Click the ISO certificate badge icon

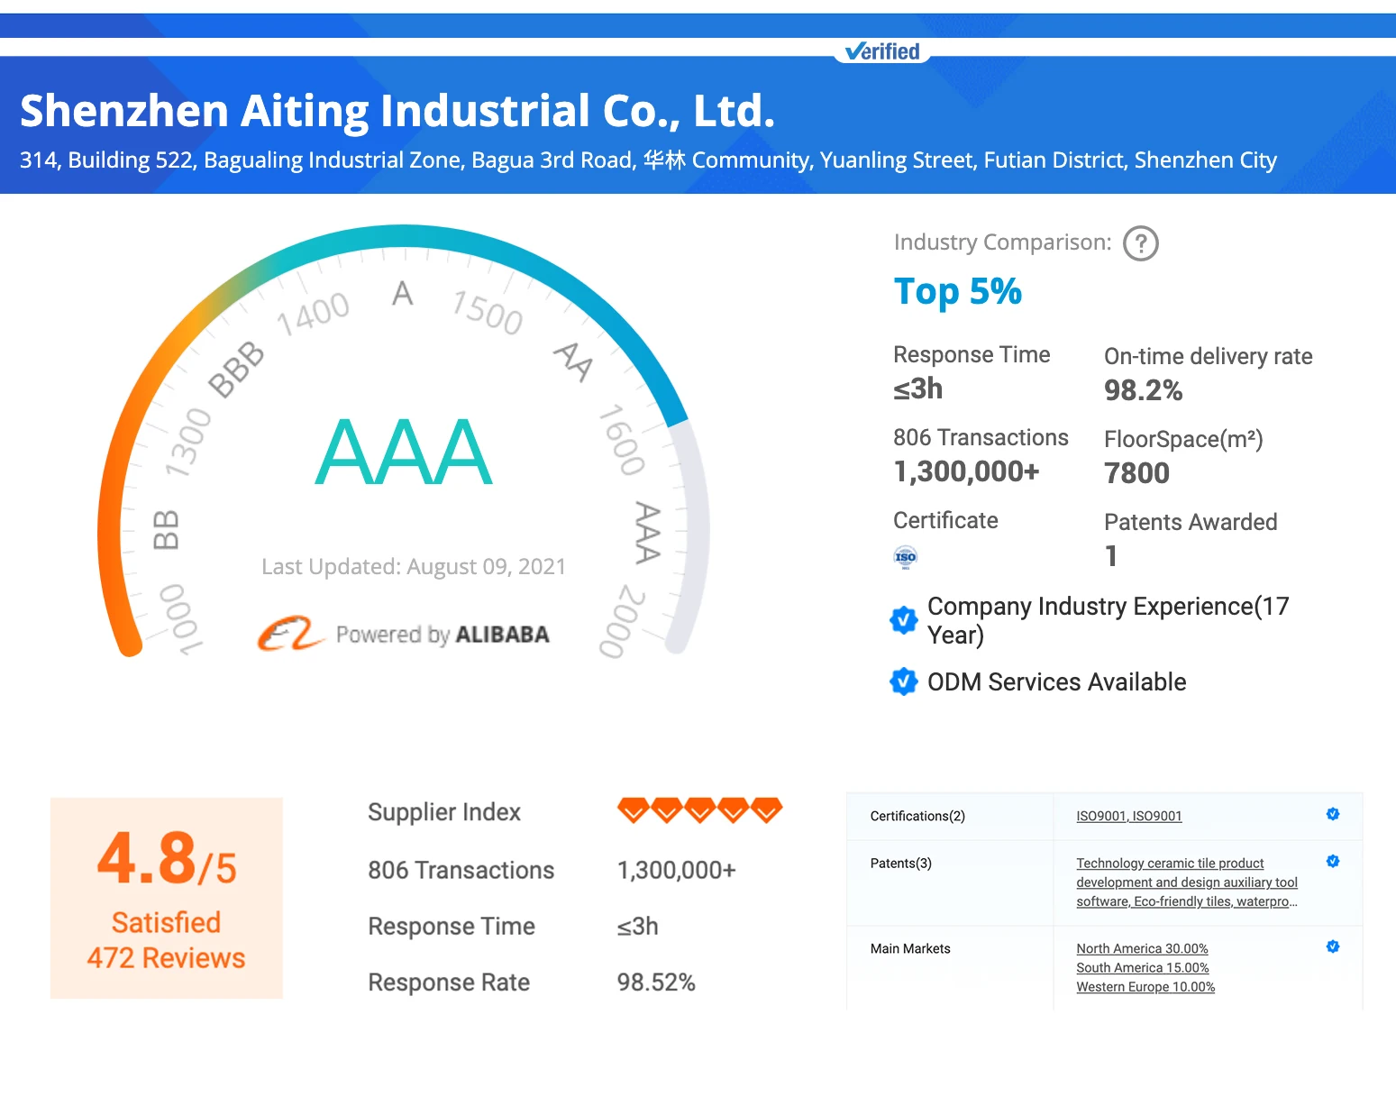[x=905, y=557]
